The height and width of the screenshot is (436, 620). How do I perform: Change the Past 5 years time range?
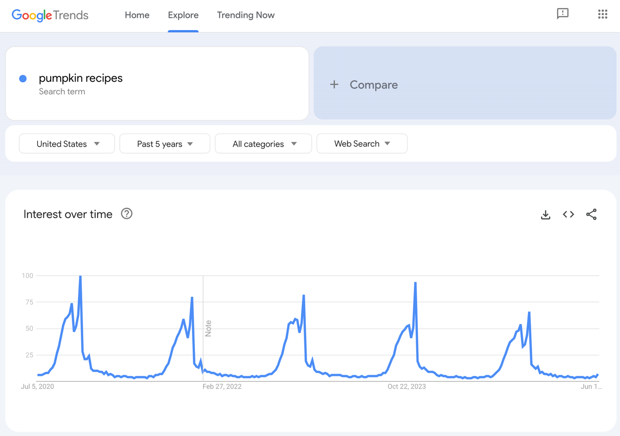165,144
